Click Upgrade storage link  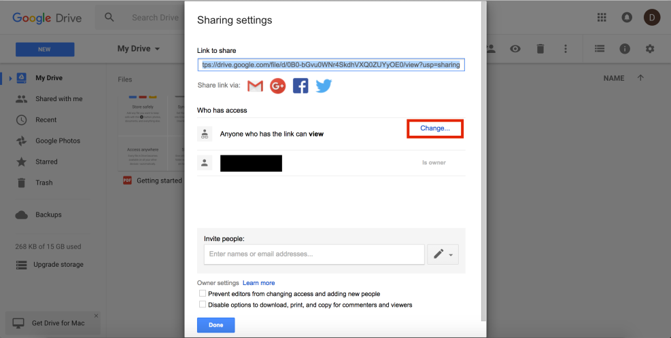pos(58,265)
